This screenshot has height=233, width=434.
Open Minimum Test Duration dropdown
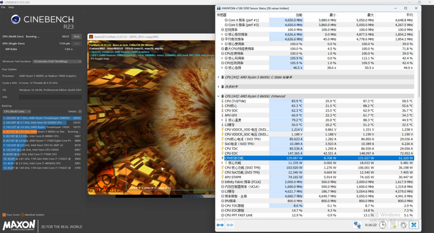[57, 62]
